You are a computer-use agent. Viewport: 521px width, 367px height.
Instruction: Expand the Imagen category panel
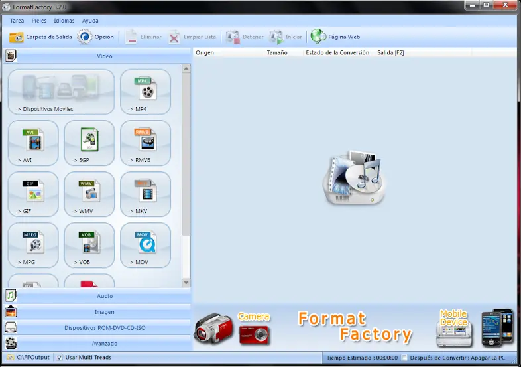click(x=97, y=312)
